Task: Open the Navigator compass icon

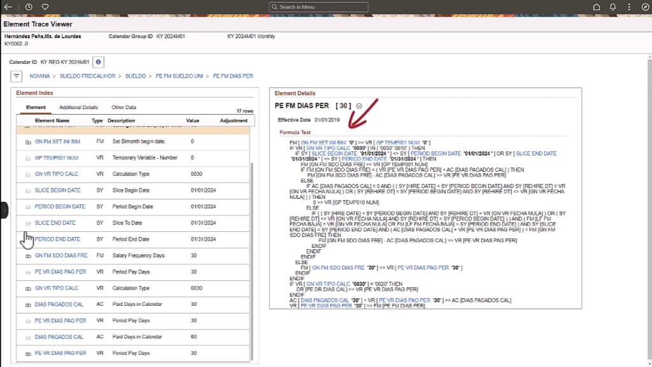Action: pyautogui.click(x=644, y=7)
